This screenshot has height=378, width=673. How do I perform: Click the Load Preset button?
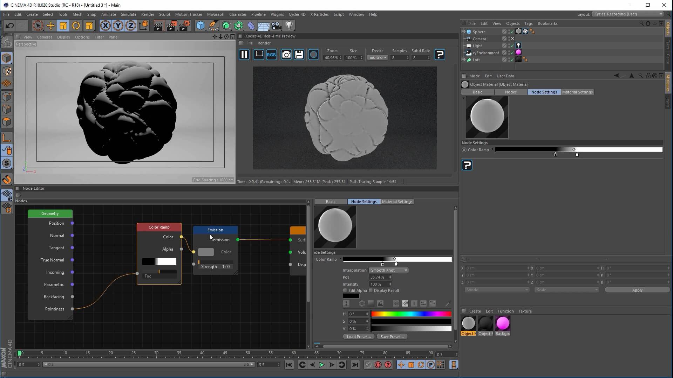point(359,337)
